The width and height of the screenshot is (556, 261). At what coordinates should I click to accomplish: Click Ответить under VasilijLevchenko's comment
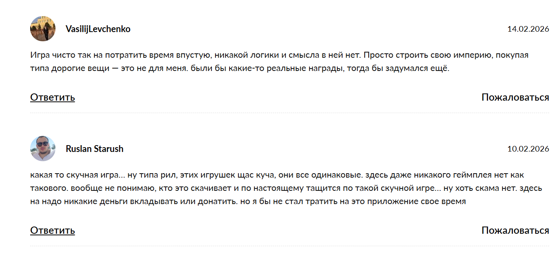click(x=52, y=97)
